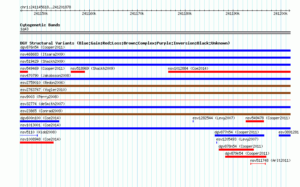The height and width of the screenshot is (187, 300).
Task: Click the nsv511748 (Arlt2011) label
Action: click(x=270, y=160)
